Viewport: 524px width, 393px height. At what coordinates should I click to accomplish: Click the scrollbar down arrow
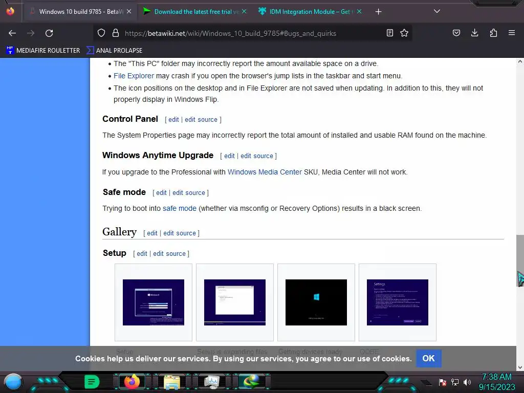click(x=520, y=367)
